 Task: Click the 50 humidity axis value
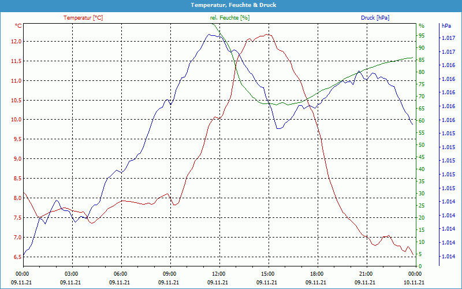point(422,145)
